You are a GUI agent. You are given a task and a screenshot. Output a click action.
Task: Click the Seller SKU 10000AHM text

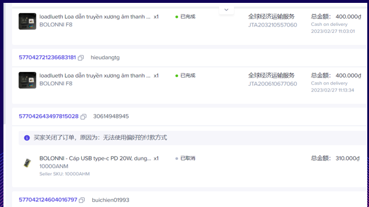click(65, 174)
